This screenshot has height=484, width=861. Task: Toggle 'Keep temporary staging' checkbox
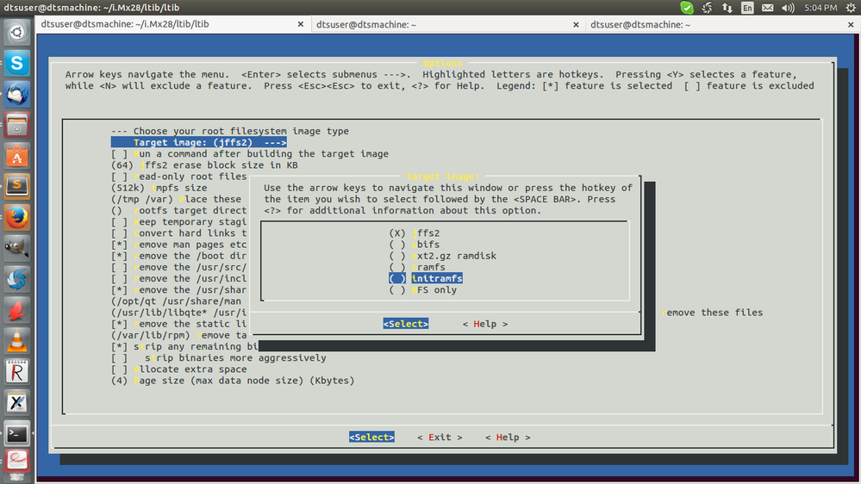click(x=119, y=222)
